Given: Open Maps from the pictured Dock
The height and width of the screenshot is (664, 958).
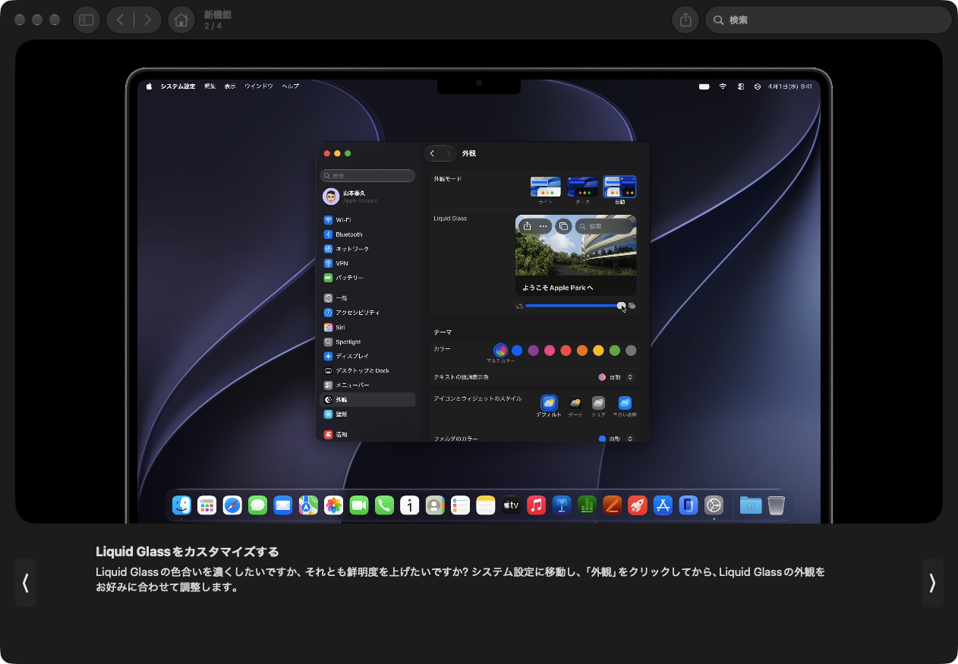Looking at the screenshot, I should [x=308, y=505].
